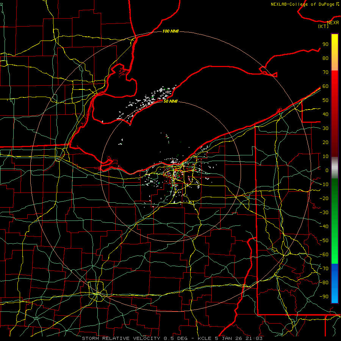The width and height of the screenshot is (341, 341).
Task: Click the [KT] units label
Action: click(324, 26)
